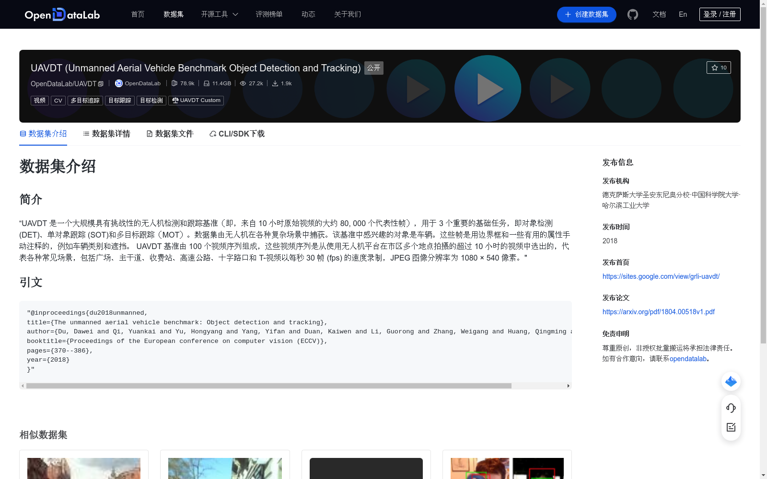Switch to the CLI/SDK下载 tab
The height and width of the screenshot is (479, 767).
(237, 134)
